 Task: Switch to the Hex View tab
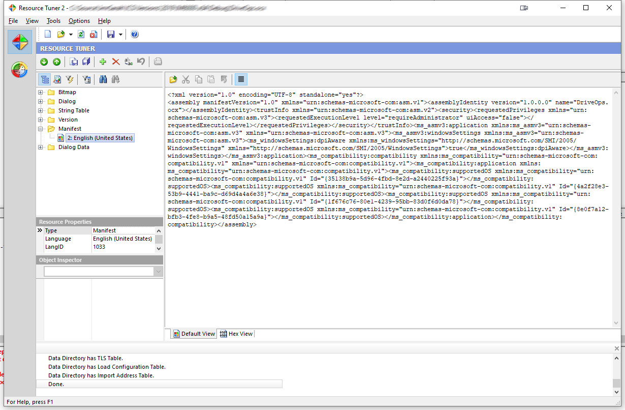236,334
